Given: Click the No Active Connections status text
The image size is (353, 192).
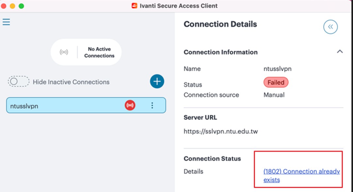Looking at the screenshot, I should click(x=99, y=52).
